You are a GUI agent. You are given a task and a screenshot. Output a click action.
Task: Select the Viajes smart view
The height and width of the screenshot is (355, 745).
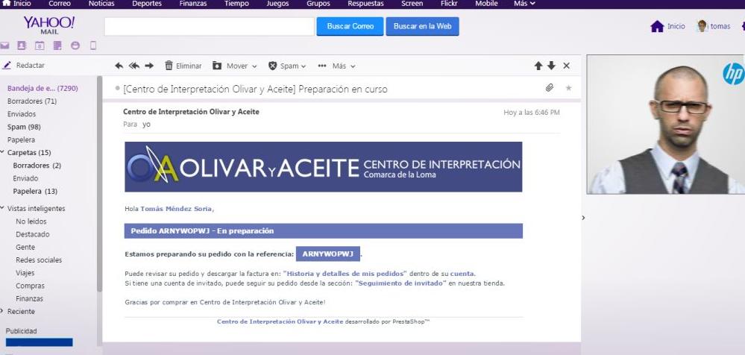tap(25, 273)
